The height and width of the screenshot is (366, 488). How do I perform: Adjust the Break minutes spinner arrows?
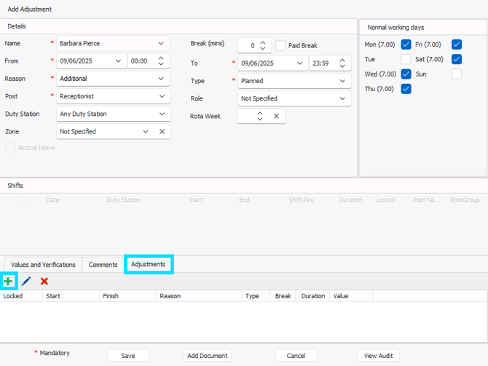click(x=264, y=46)
